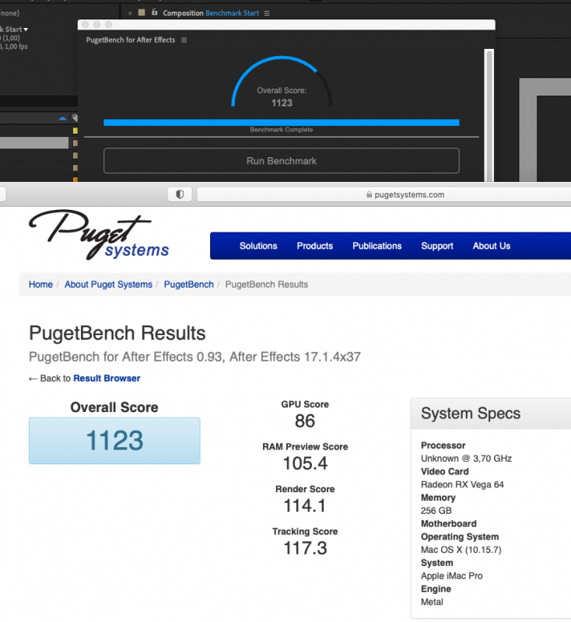The image size is (571, 622).
Task: Click the PugetBench Results page heading
Action: click(117, 333)
